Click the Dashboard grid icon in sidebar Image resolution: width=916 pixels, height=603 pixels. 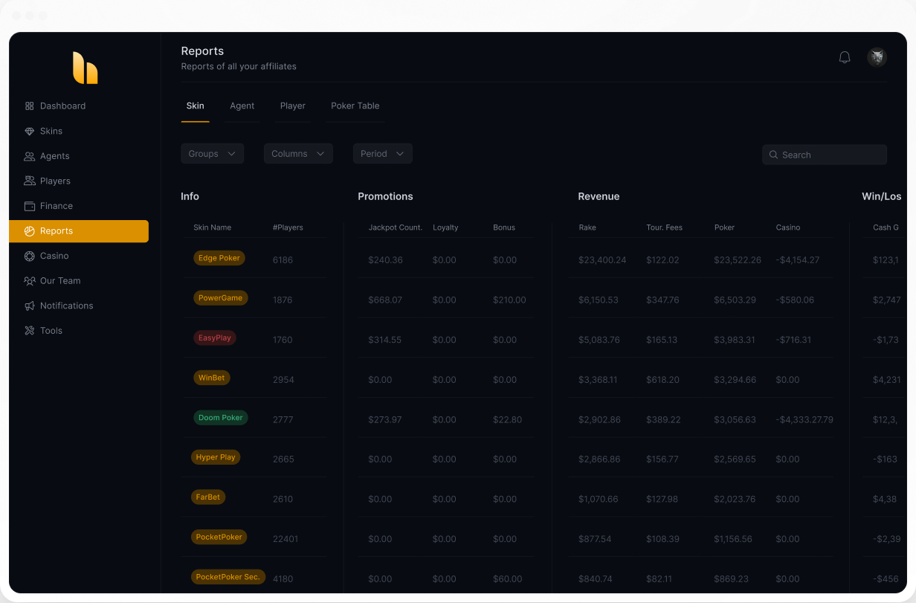[x=30, y=106]
